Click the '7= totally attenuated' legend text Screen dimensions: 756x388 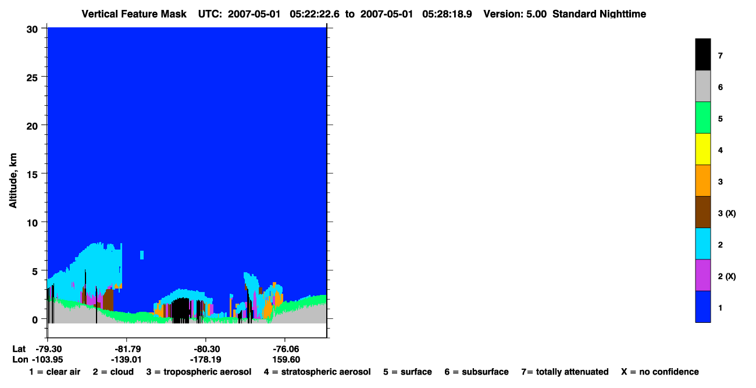(565, 372)
